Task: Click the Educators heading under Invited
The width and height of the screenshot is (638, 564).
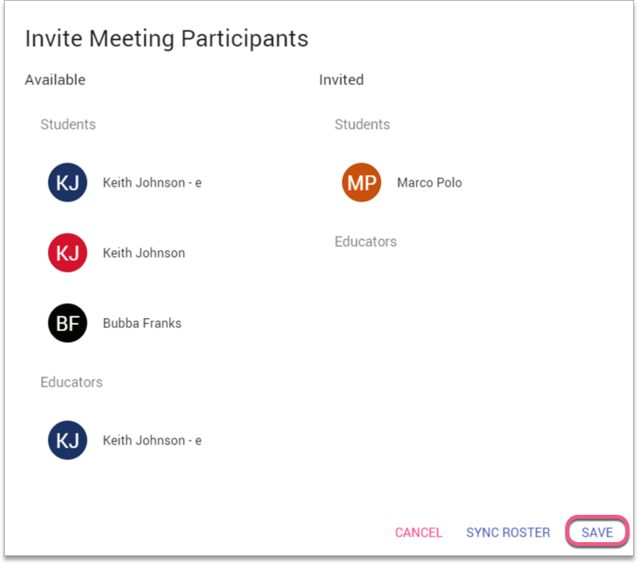Action: click(365, 241)
